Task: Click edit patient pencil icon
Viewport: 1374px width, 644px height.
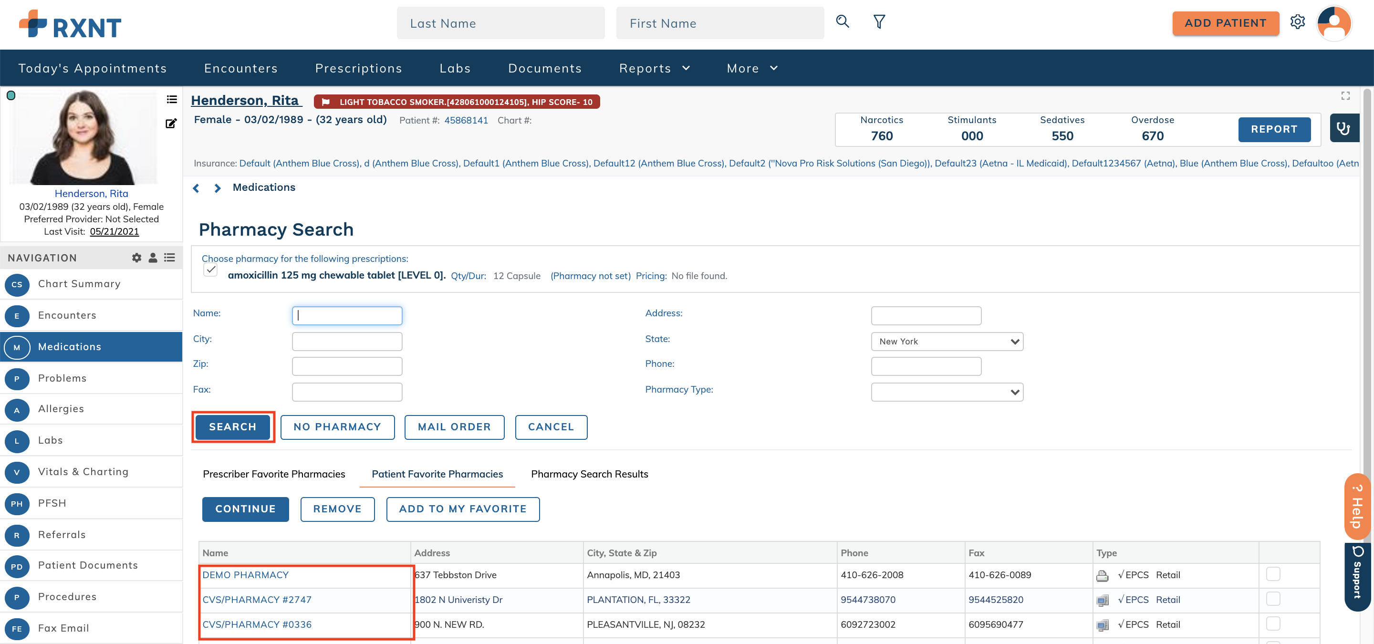Action: pyautogui.click(x=171, y=124)
